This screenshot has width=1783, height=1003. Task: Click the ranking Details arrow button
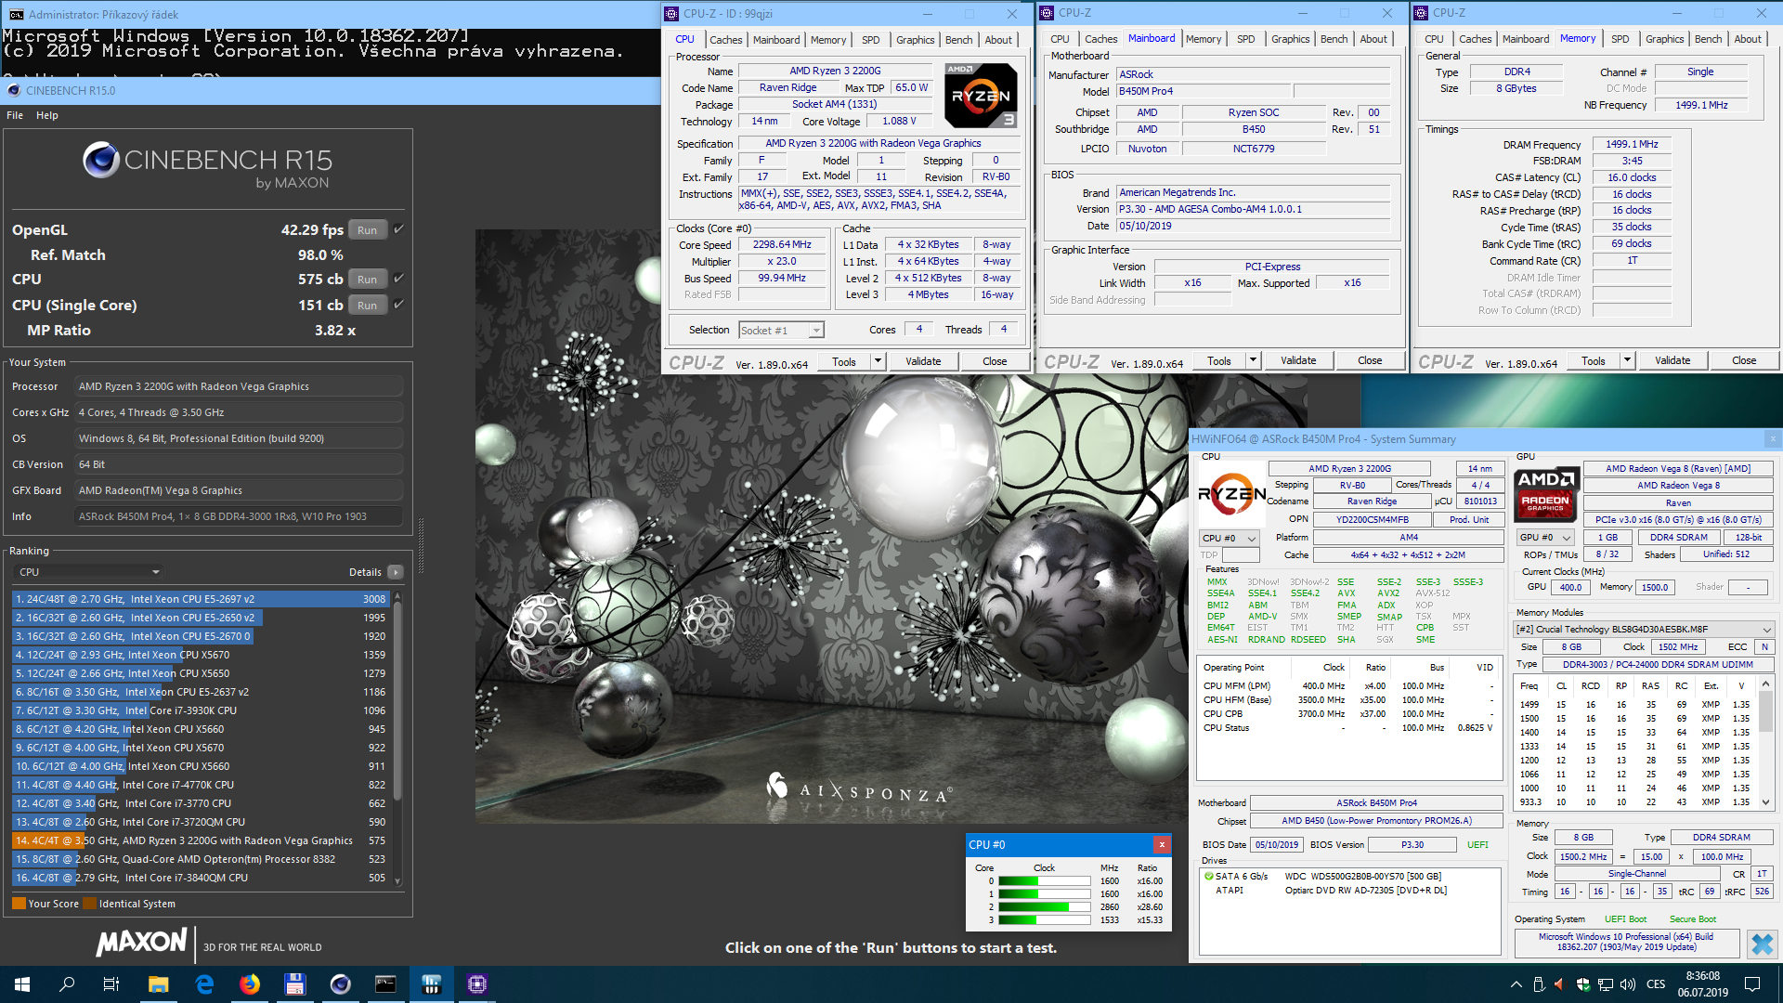tap(396, 572)
